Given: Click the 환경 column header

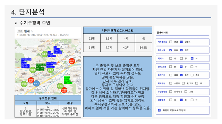Looking at the screenshot, I should 70,103.
